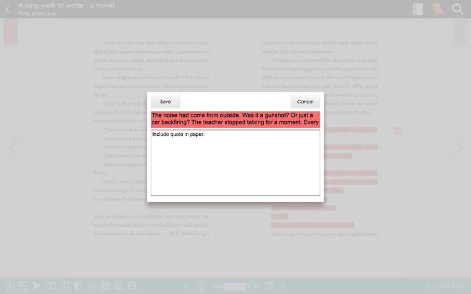Viewport: 471px width, 294px height.
Task: Cancel the note dialog
Action: tap(305, 102)
